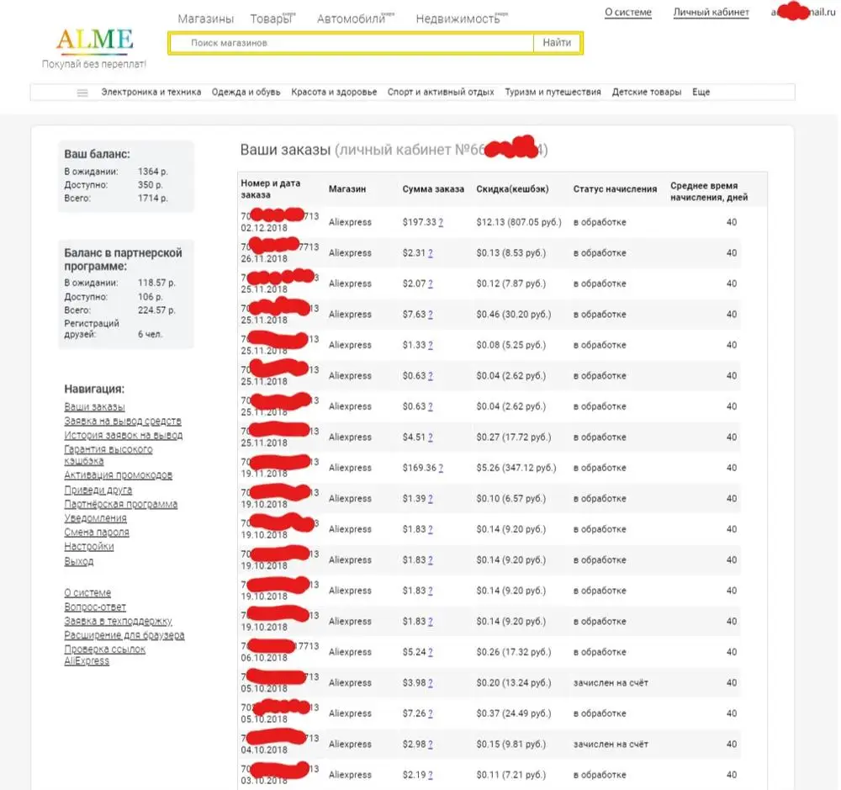The height and width of the screenshot is (790, 841).
Task: Open История заявок на вывод link
Action: point(124,435)
